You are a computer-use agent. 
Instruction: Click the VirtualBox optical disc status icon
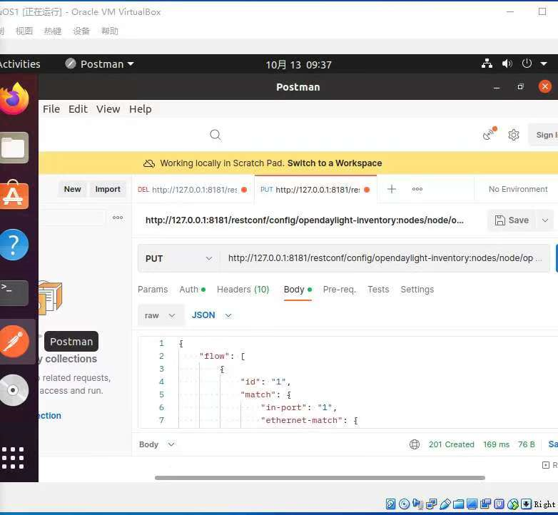tap(404, 504)
